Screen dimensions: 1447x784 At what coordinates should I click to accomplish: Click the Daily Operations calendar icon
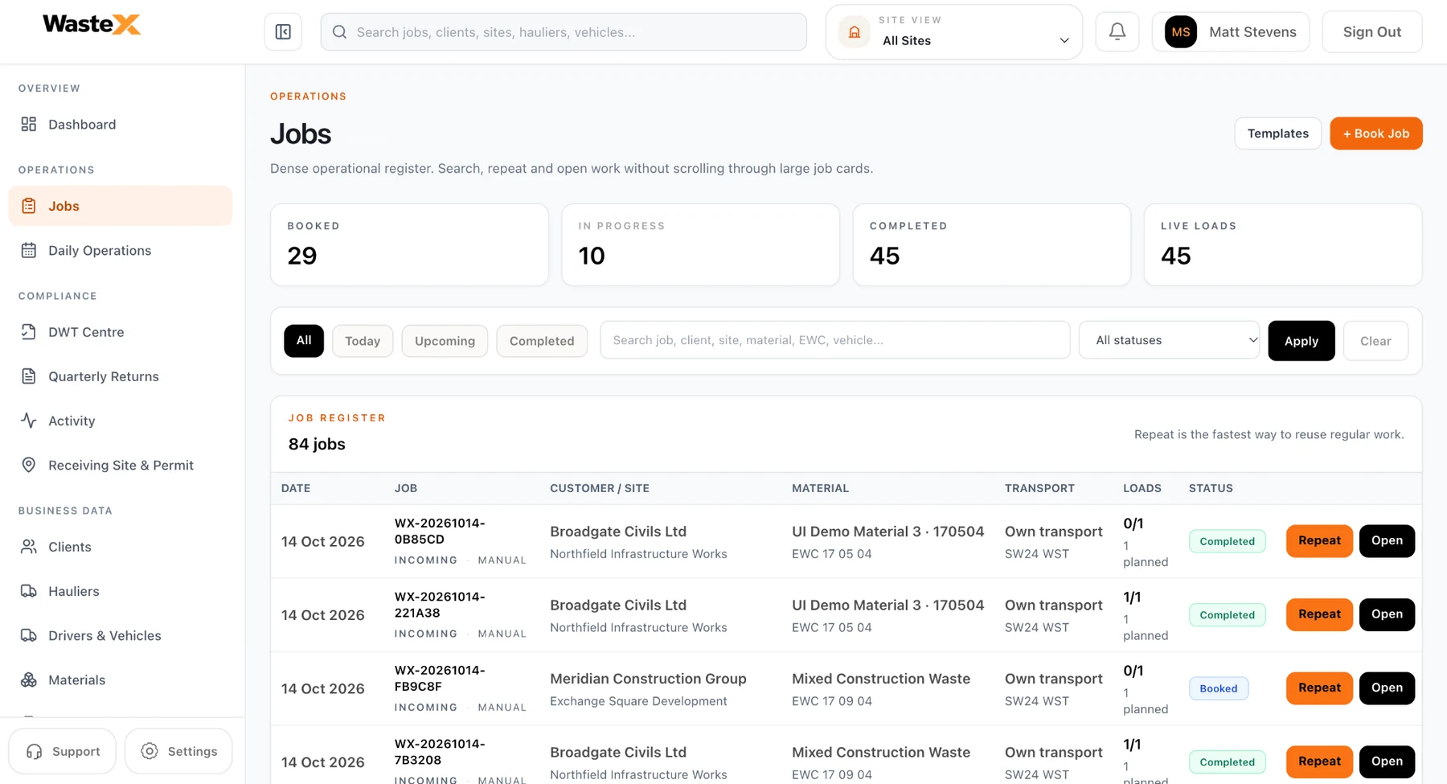click(x=29, y=250)
